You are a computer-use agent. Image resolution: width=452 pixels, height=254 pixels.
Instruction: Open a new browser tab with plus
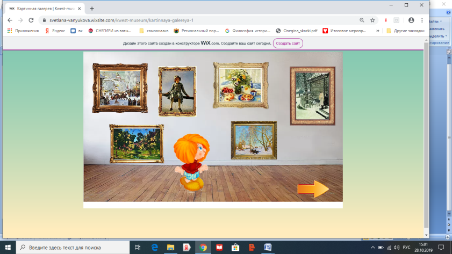point(92,9)
